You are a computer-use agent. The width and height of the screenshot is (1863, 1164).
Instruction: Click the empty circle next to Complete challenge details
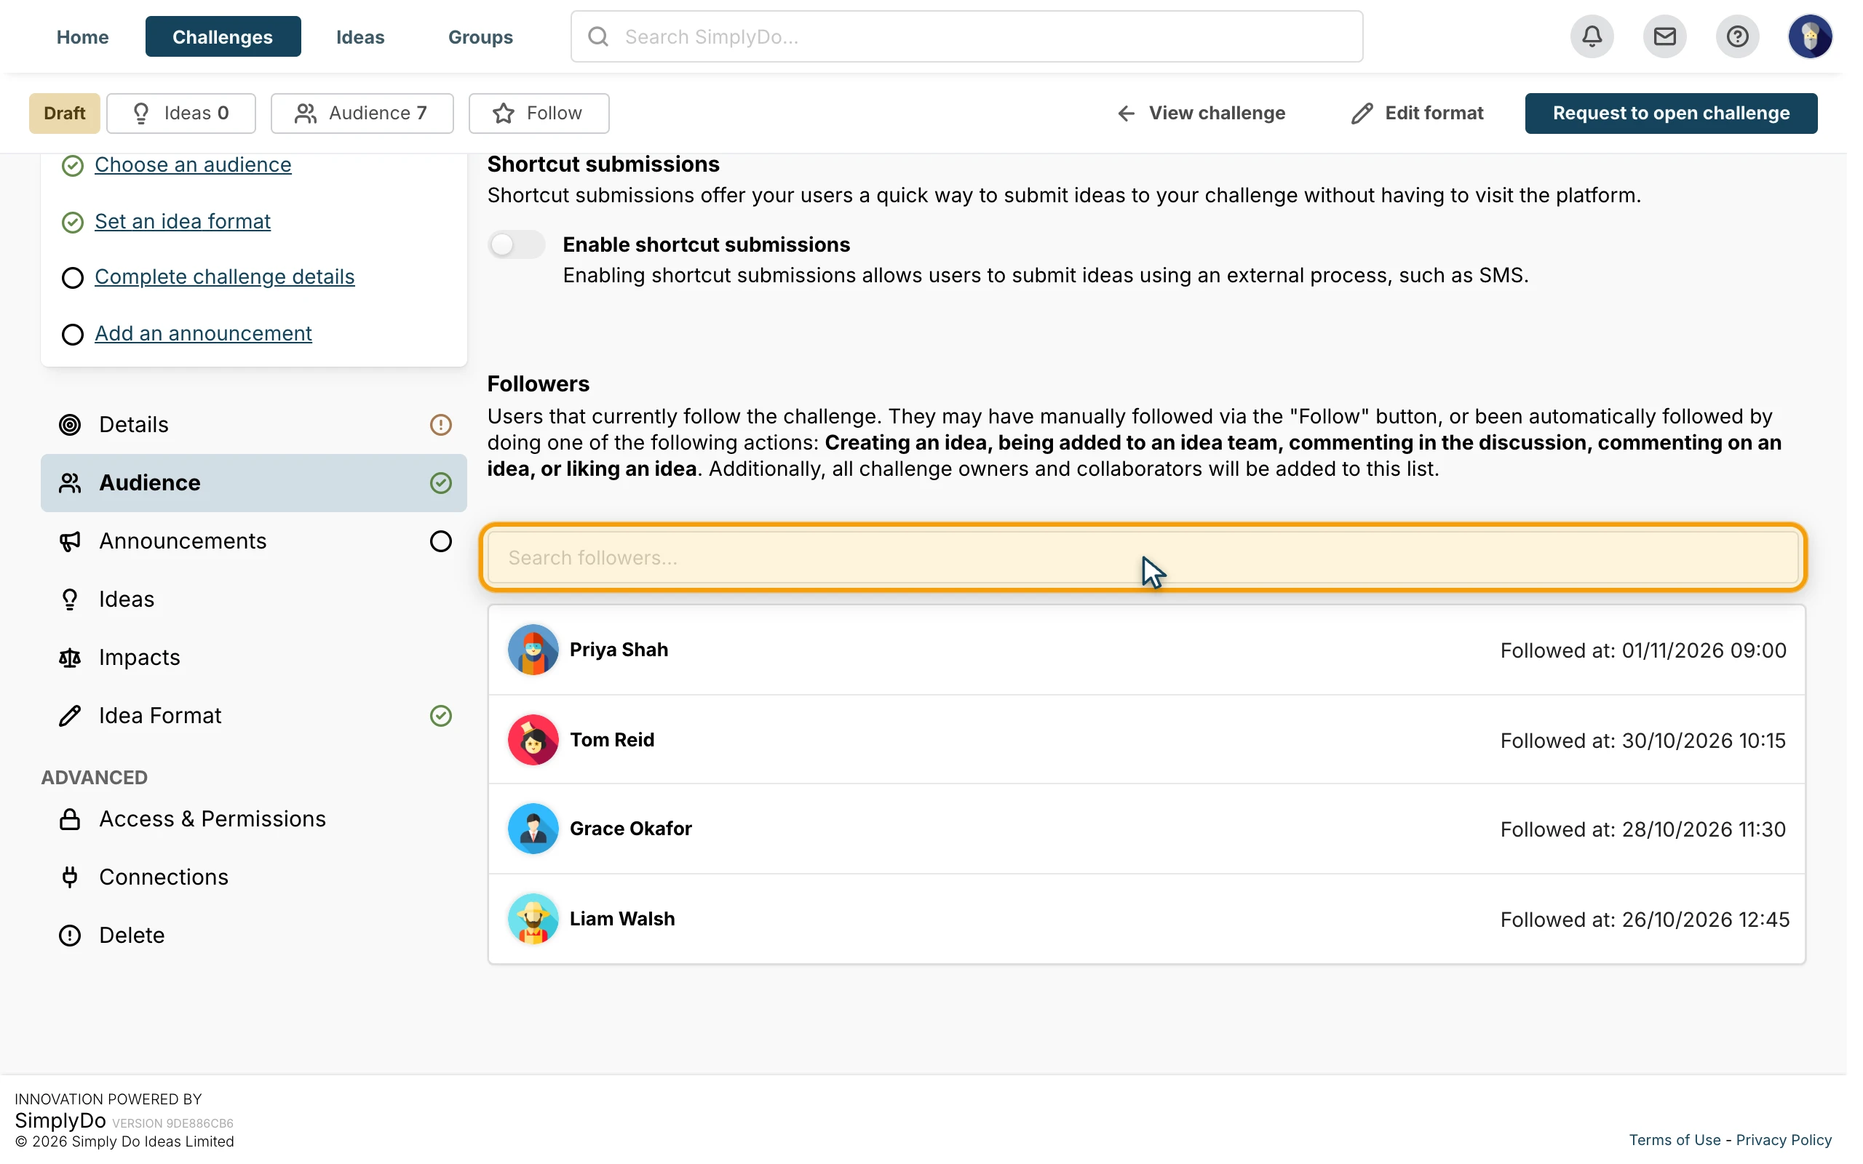72,278
